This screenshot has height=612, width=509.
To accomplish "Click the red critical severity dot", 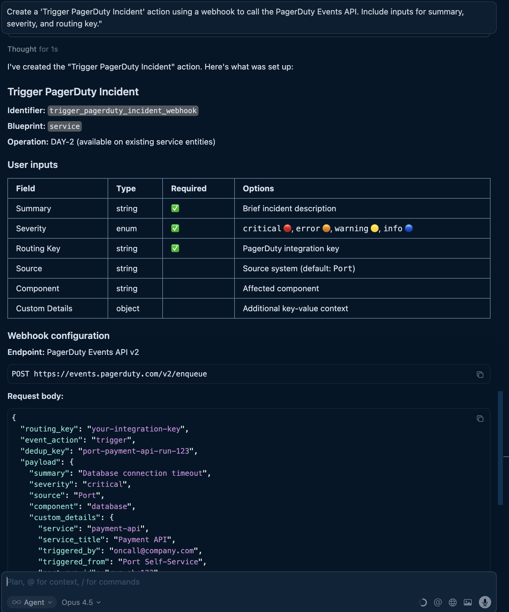I will point(287,228).
